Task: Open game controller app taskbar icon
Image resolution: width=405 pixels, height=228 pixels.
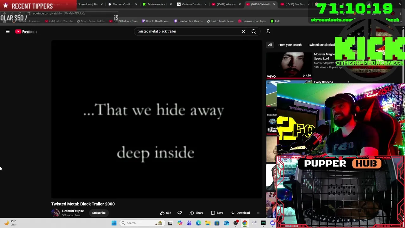Action: pos(254,223)
